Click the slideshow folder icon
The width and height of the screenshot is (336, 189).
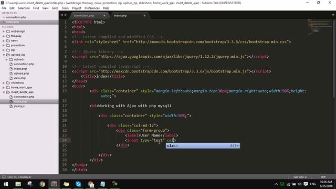8,83
